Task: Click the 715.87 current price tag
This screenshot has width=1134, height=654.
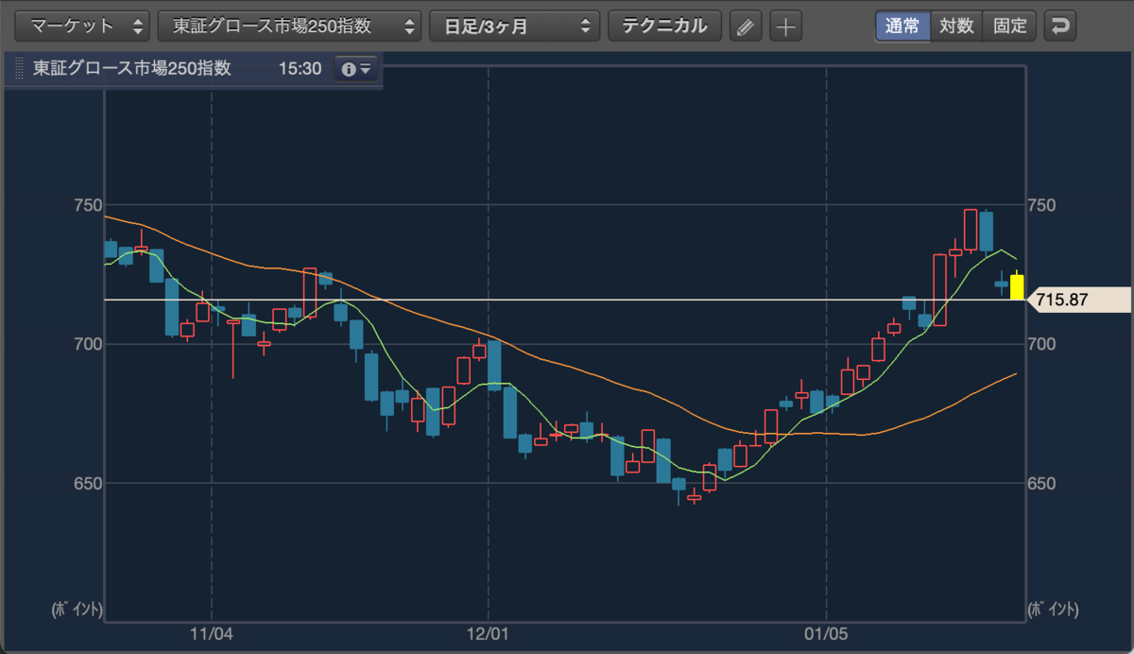Action: [x=1078, y=300]
